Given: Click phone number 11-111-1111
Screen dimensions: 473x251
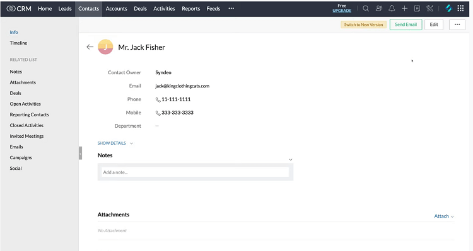Looking at the screenshot, I should pyautogui.click(x=176, y=99).
